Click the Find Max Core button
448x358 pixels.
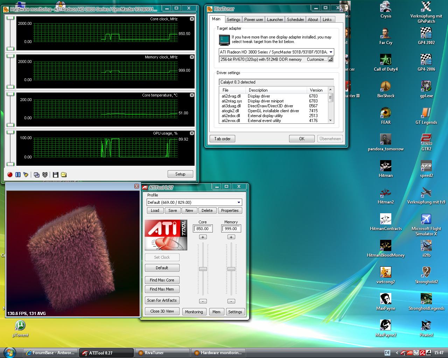(x=162, y=280)
